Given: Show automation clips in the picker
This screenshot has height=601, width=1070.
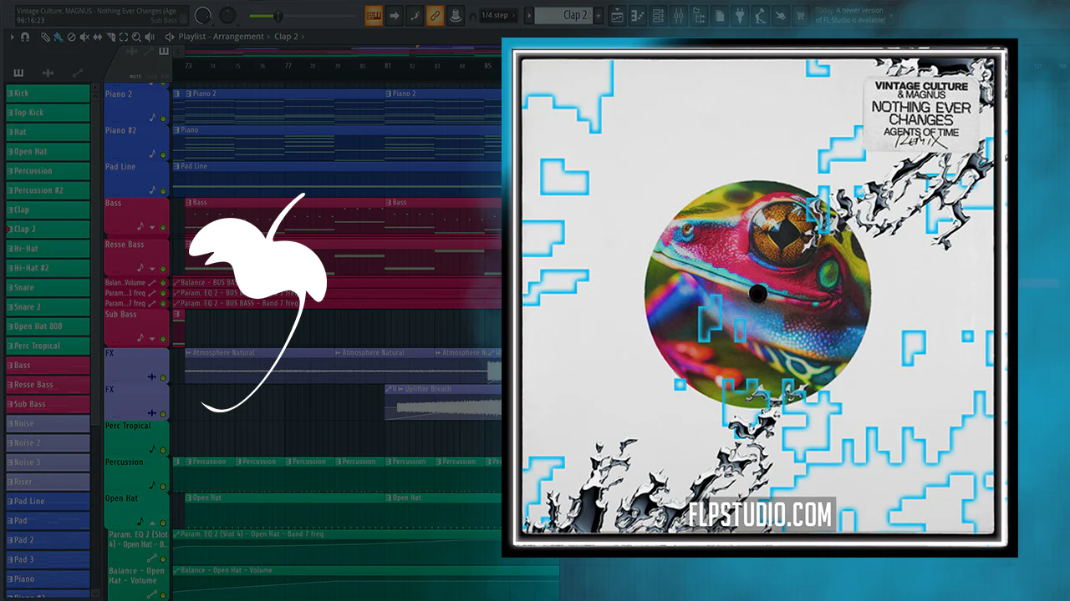Looking at the screenshot, I should (x=78, y=73).
